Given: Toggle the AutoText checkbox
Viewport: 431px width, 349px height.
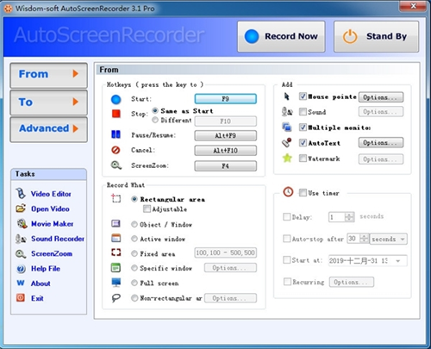Looking at the screenshot, I should 303,142.
